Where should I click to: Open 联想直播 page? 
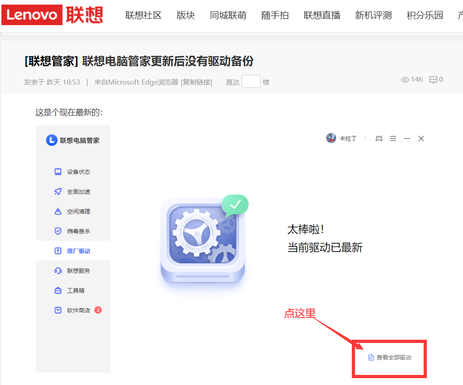[322, 15]
